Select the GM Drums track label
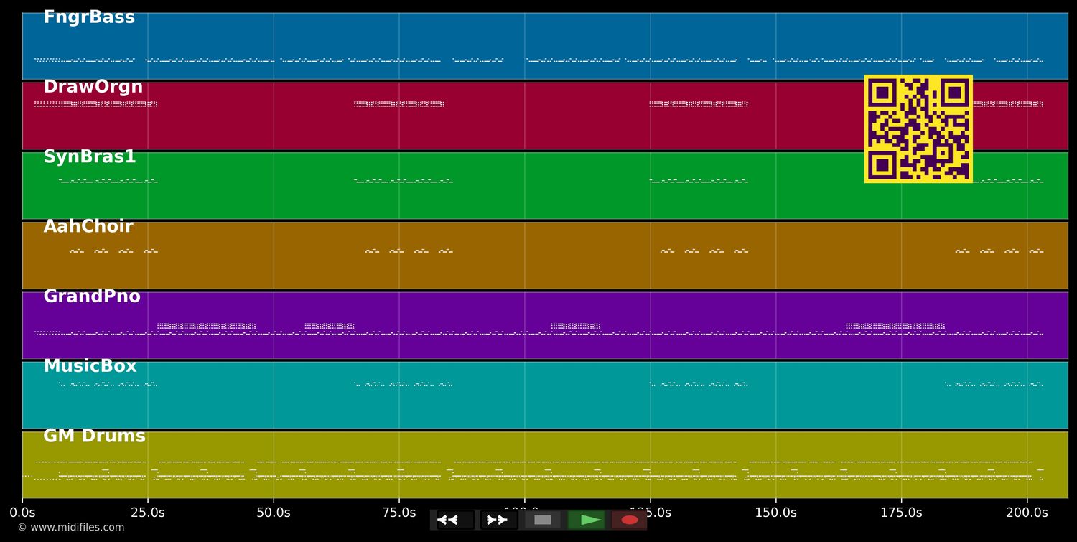1077x542 pixels. [x=94, y=436]
